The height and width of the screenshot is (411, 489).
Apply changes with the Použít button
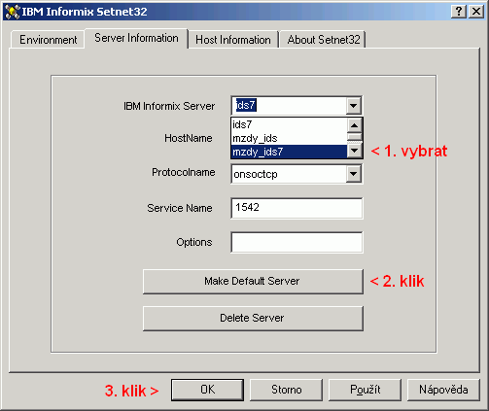pyautogui.click(x=365, y=390)
